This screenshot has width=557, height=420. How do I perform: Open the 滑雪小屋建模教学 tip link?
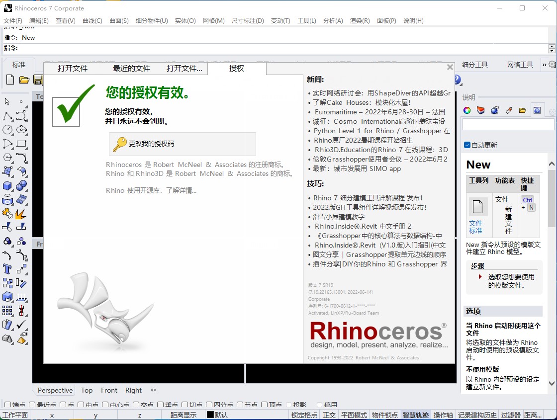tap(339, 217)
